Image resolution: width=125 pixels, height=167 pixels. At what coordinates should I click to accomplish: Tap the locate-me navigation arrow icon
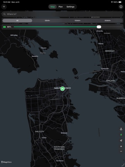pos(121,141)
